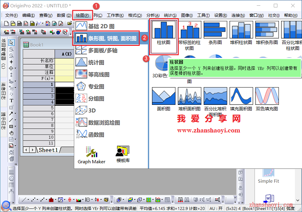Choose 带标签的柱状图 chart thumbnail
302x212 pixels.
(x=189, y=36)
